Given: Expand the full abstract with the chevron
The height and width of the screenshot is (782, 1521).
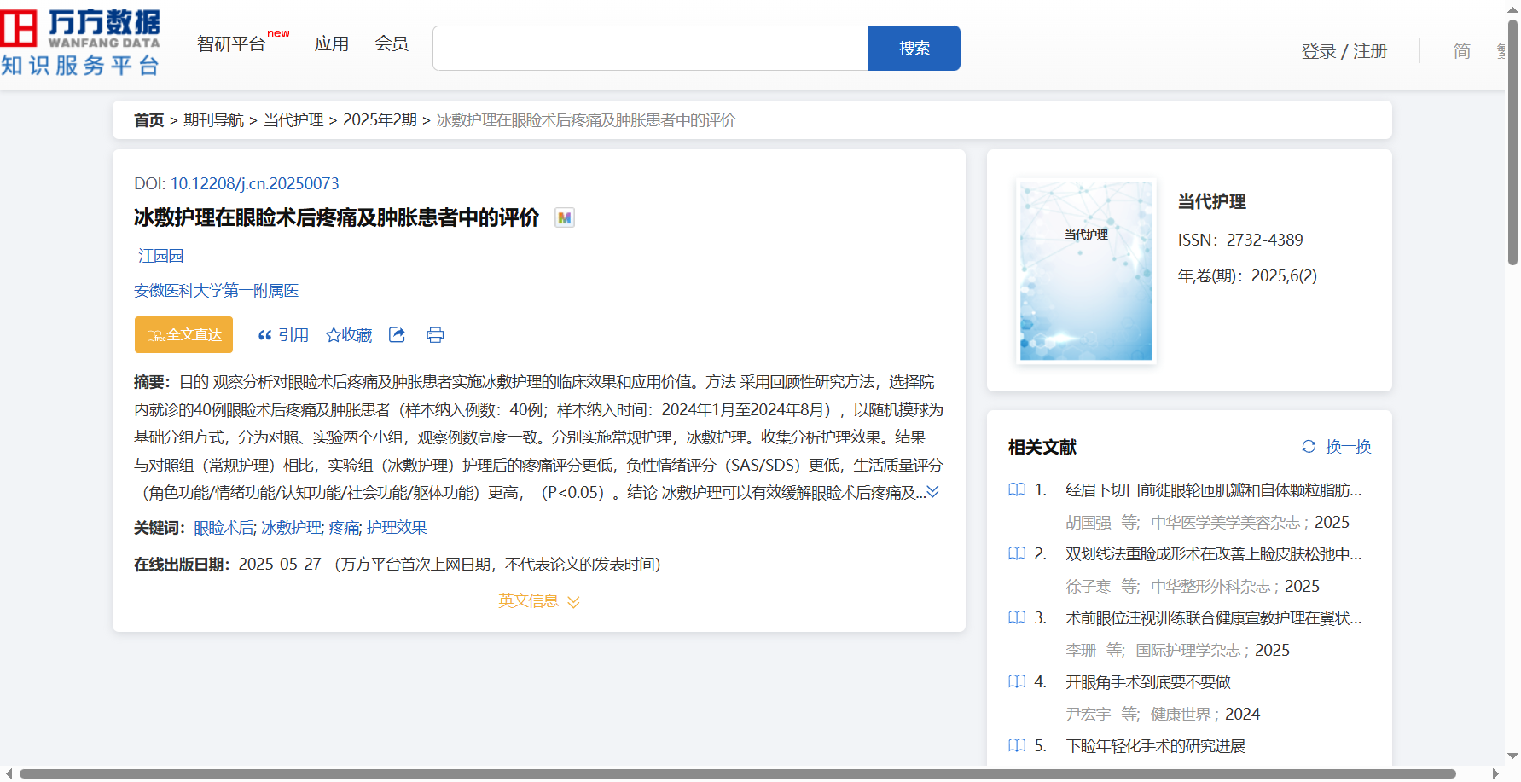Looking at the screenshot, I should click(x=933, y=492).
